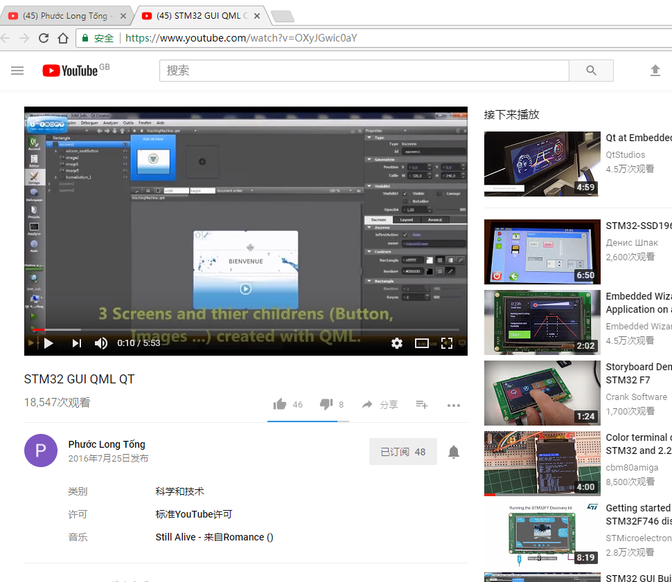Skip to next video

[77, 343]
